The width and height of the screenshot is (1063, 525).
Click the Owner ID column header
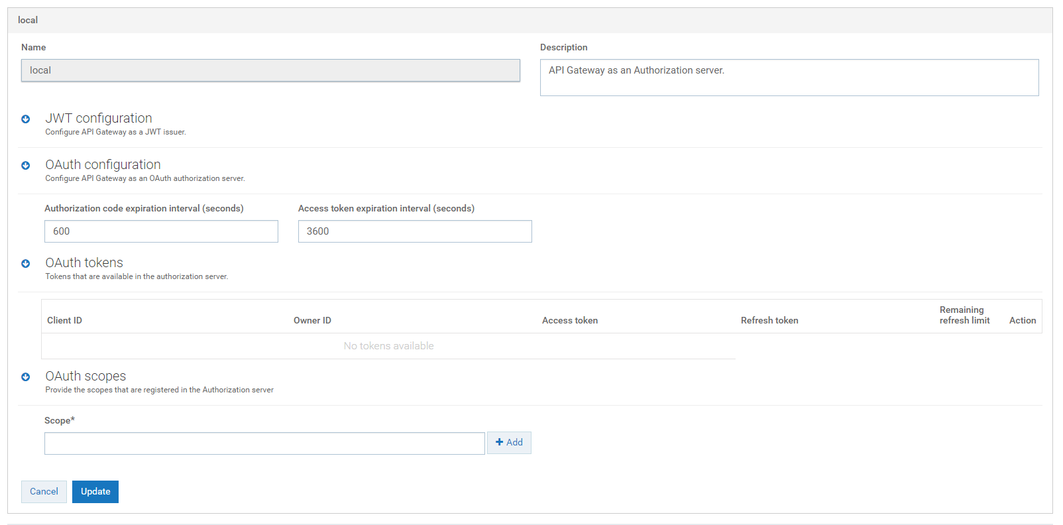pos(312,321)
